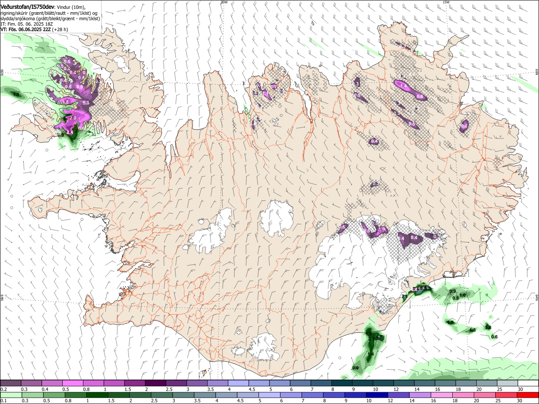
Task: Click the 'IT: Fim. 05. 06. 2025 18Z' line
Action: click(x=27, y=24)
